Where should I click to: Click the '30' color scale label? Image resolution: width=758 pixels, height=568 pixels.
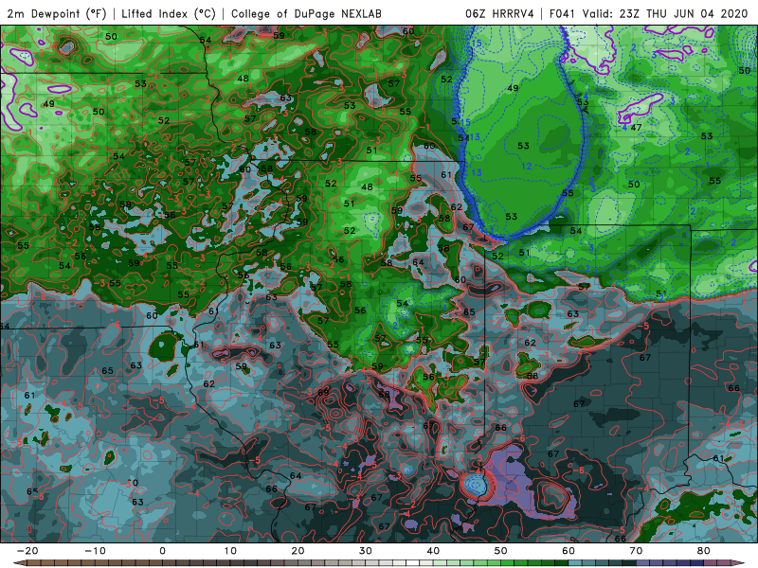click(x=366, y=551)
